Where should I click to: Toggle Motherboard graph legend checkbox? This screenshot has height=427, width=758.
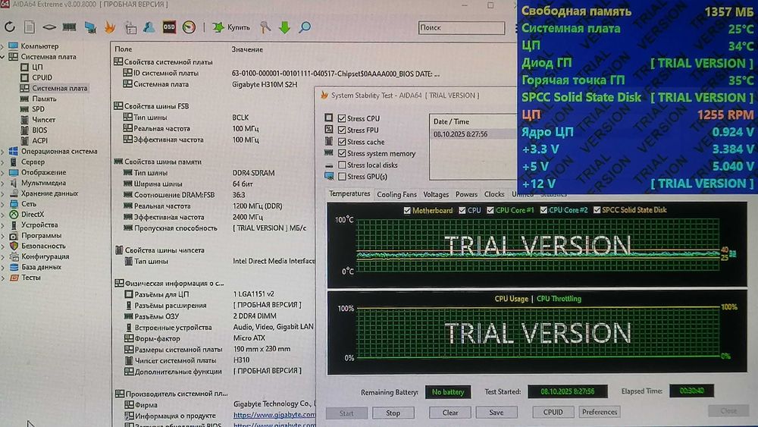[x=407, y=210]
